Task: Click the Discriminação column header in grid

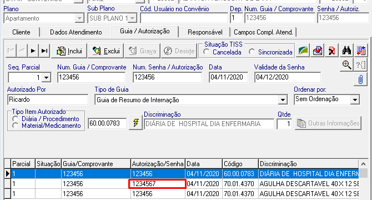Action: [x=308, y=164]
